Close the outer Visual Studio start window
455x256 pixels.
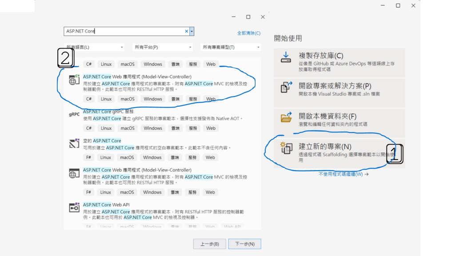413,5
